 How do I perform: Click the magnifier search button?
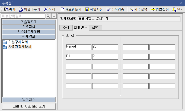48,16
